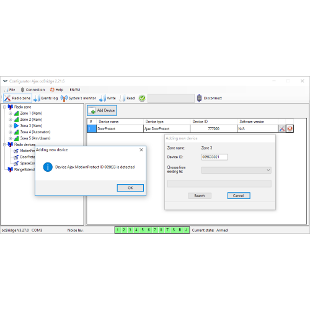Image resolution: width=310 pixels, height=310 pixels.
Task: Click the configure icon in DoorProtect row
Action: [x=282, y=128]
